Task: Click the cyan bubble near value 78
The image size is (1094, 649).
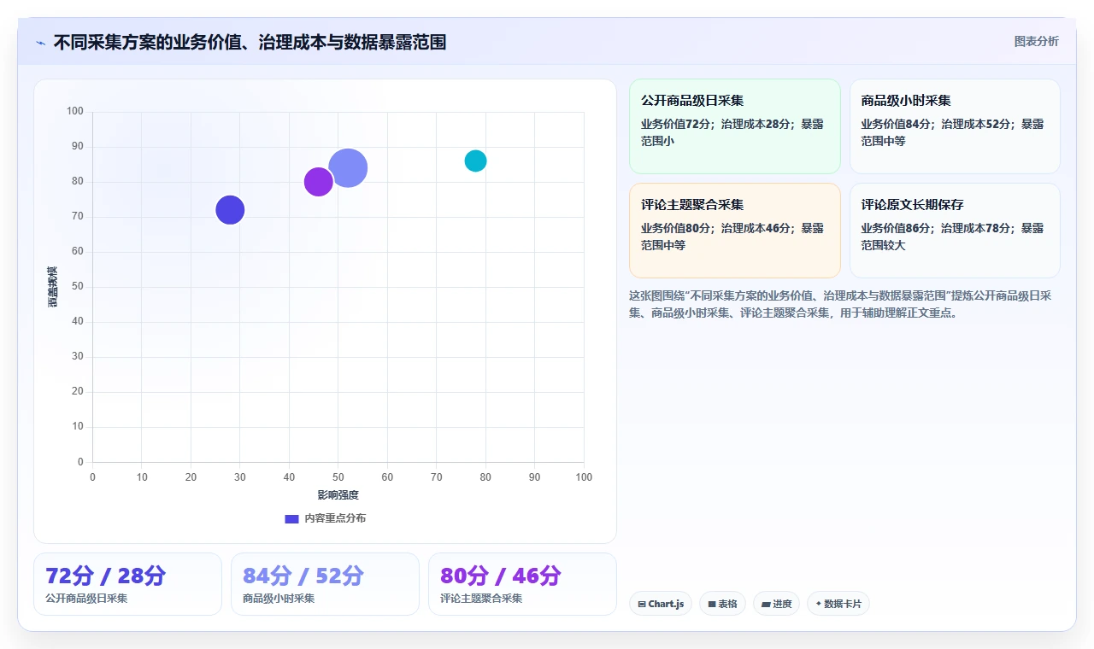Action: click(475, 161)
